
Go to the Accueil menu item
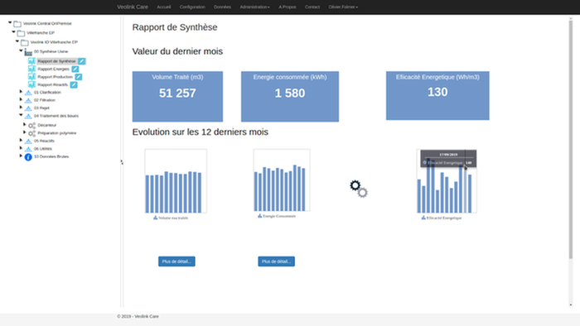(x=163, y=7)
